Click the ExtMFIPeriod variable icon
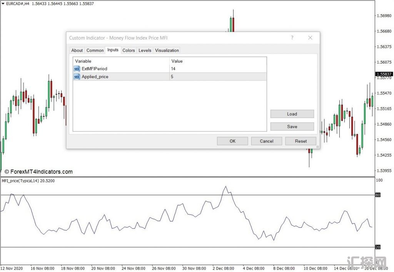 [x=77, y=69]
